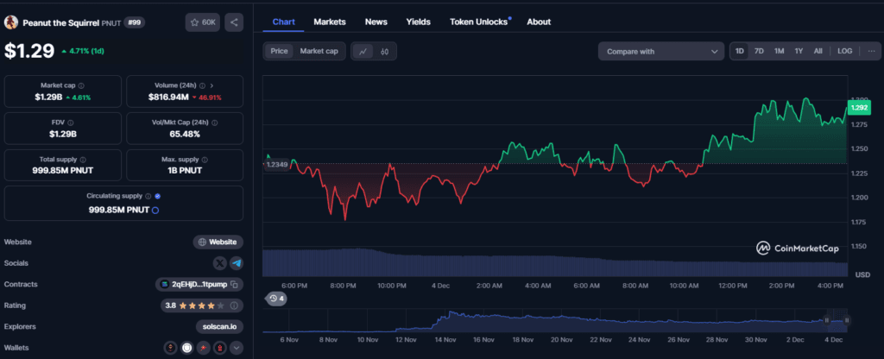
Task: Open the Telegram social link
Action: click(237, 263)
